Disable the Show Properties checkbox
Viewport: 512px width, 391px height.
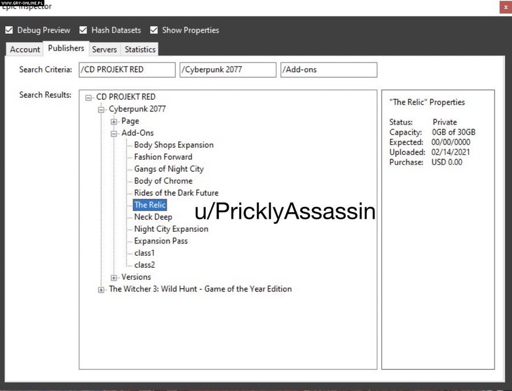pos(154,30)
